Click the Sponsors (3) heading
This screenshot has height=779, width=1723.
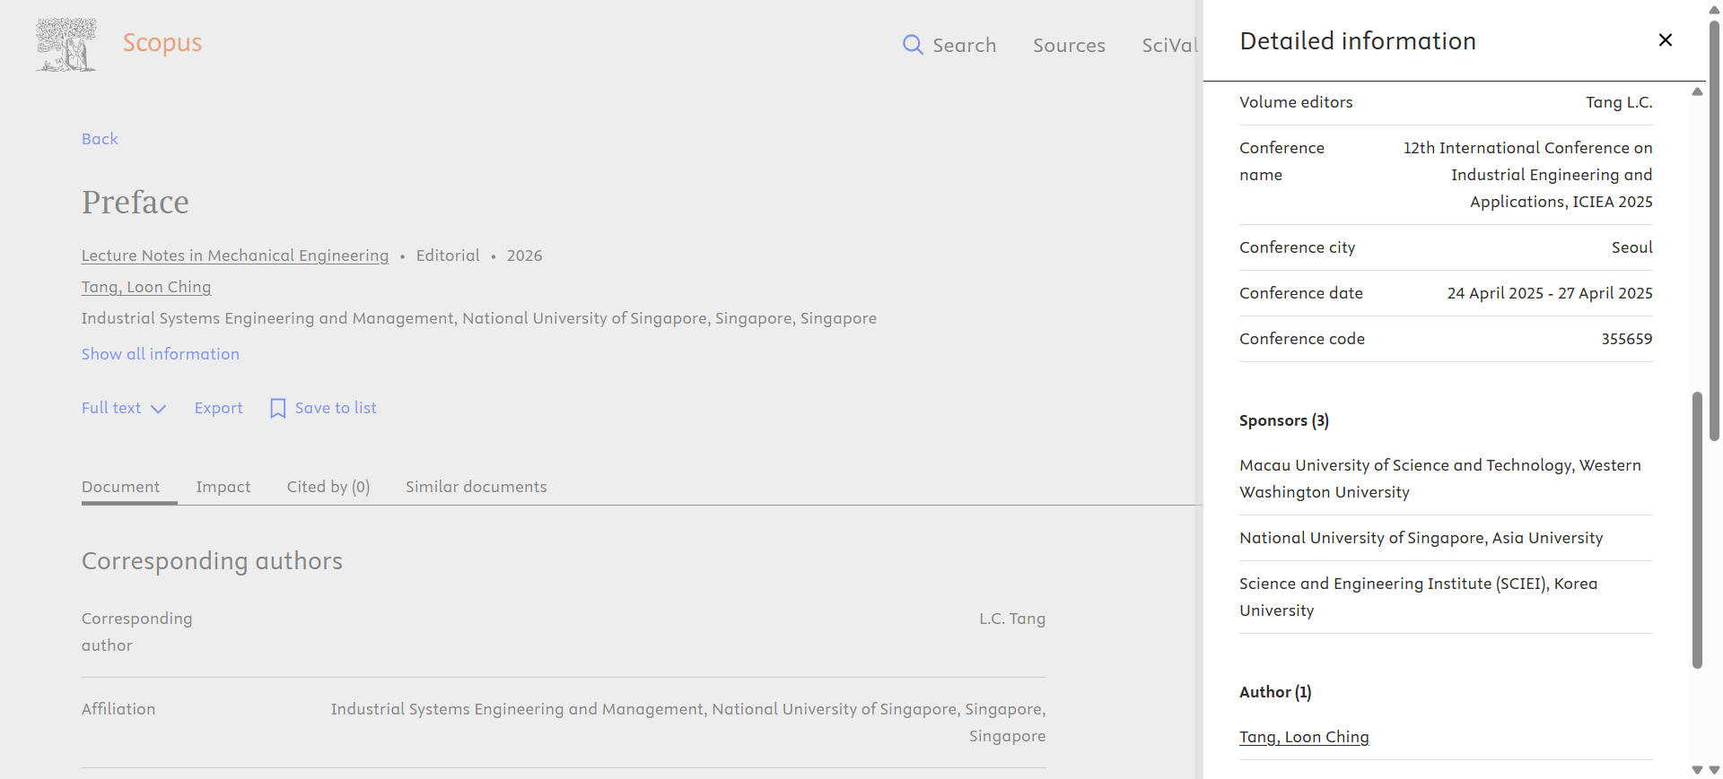pyautogui.click(x=1284, y=420)
